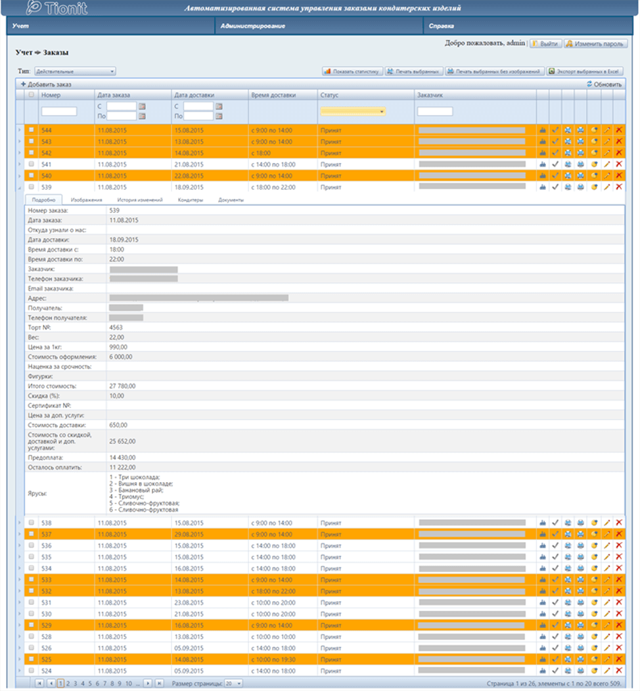Viewport: 640px width, 691px height.
Task: Click the cake icon in order 534 row
Action: 543,568
